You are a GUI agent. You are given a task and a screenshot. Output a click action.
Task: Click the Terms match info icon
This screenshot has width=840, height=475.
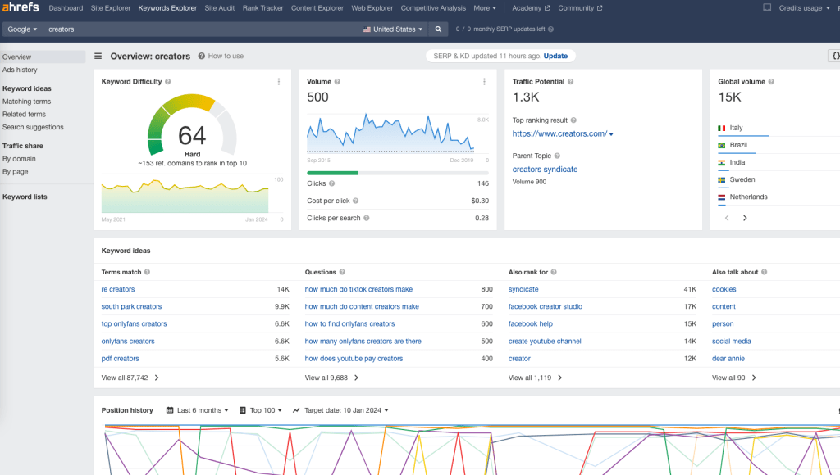pos(148,272)
